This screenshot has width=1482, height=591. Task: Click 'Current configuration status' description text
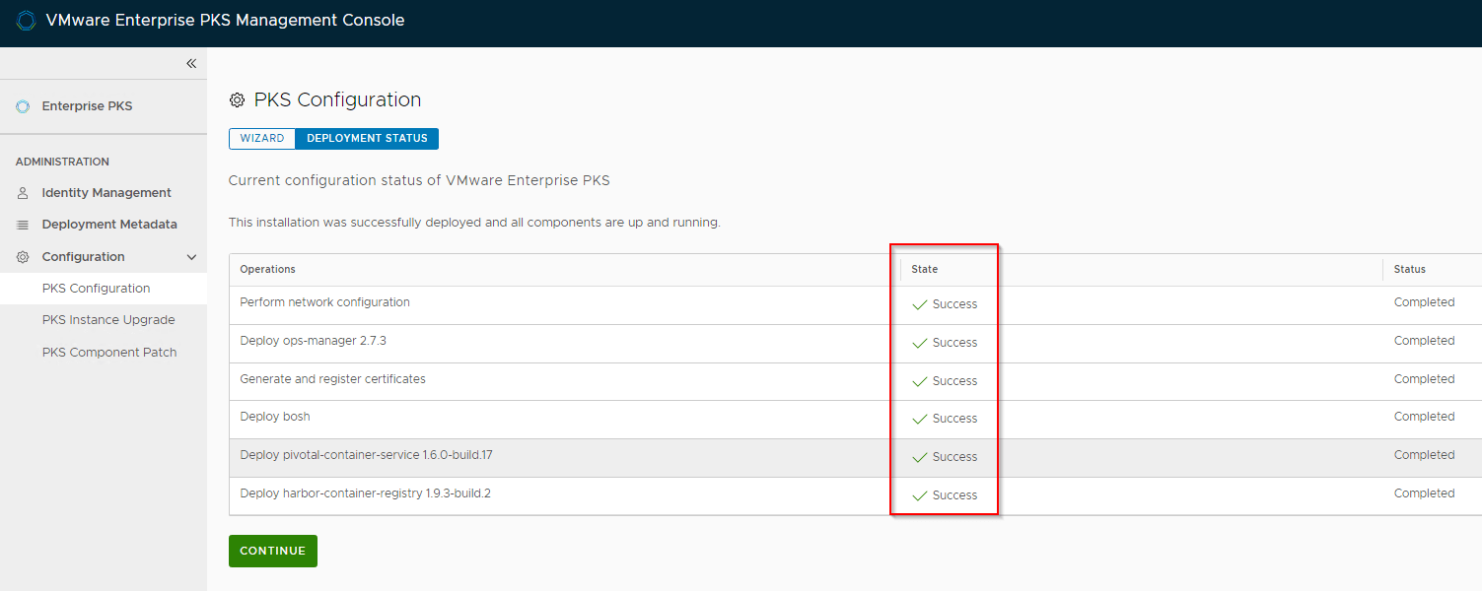(419, 181)
